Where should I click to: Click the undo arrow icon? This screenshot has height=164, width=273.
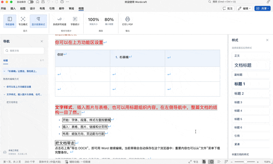49,2
